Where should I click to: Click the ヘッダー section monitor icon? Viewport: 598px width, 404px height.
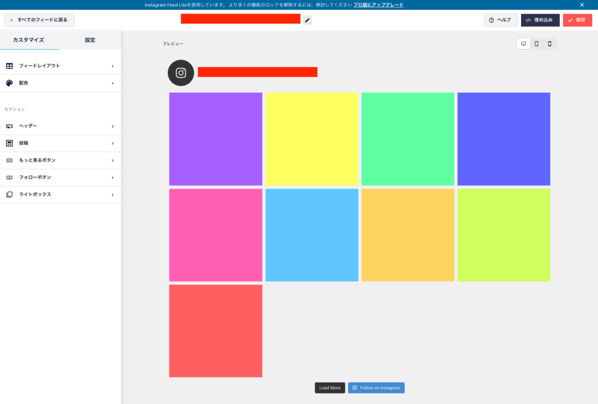click(9, 126)
